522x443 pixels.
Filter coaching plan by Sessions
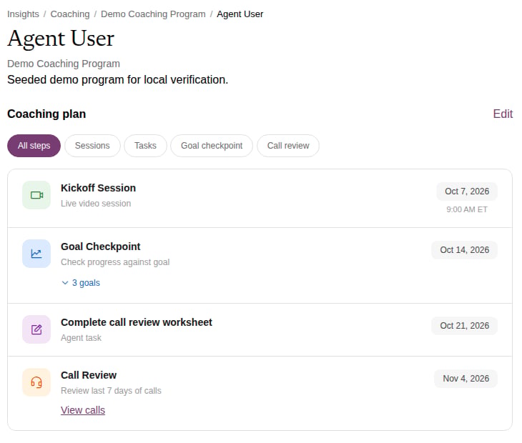(x=92, y=146)
